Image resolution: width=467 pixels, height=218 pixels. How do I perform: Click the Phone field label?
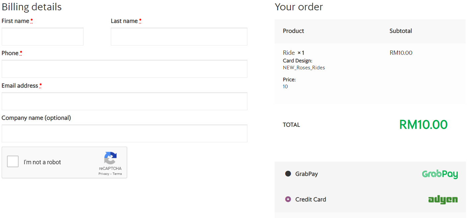click(x=10, y=53)
